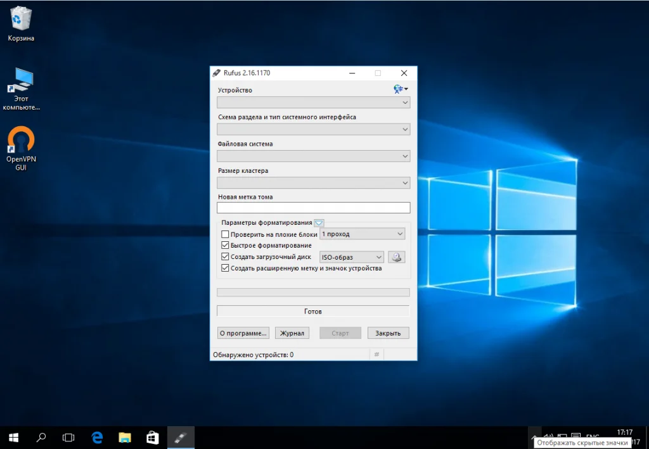649x449 pixels.
Task: Click the О программе about button
Action: [x=243, y=333]
